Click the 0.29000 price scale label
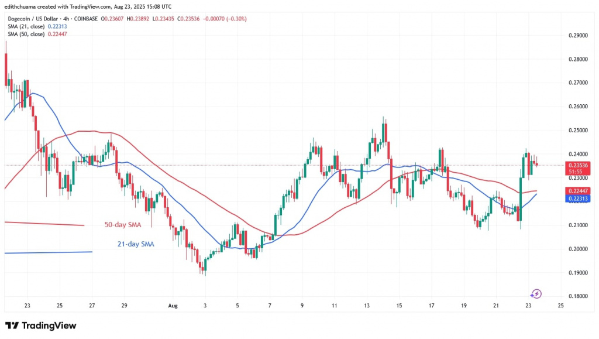Screen dimensions: 599x339 [577, 36]
